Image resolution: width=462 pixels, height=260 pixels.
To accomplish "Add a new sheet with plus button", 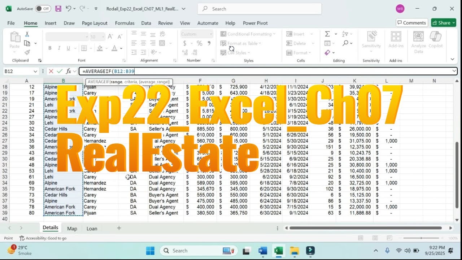I will click(x=119, y=228).
